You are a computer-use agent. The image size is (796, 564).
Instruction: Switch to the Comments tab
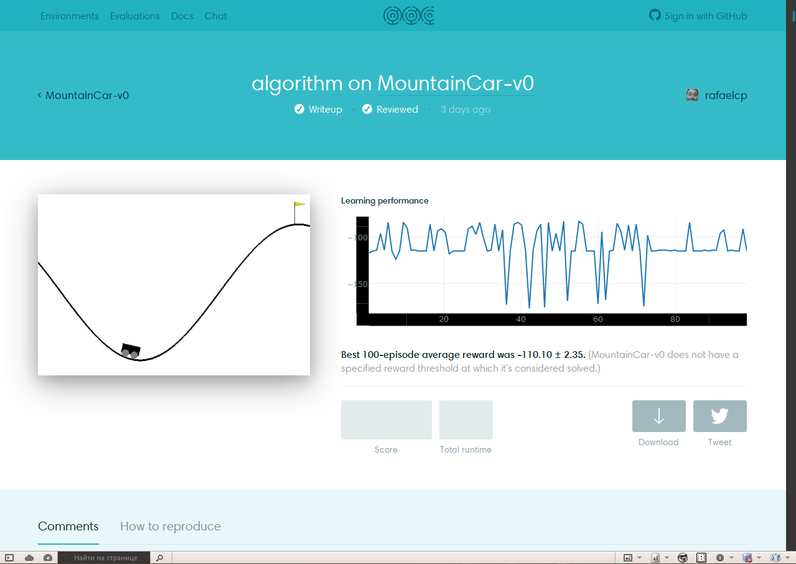click(x=68, y=526)
